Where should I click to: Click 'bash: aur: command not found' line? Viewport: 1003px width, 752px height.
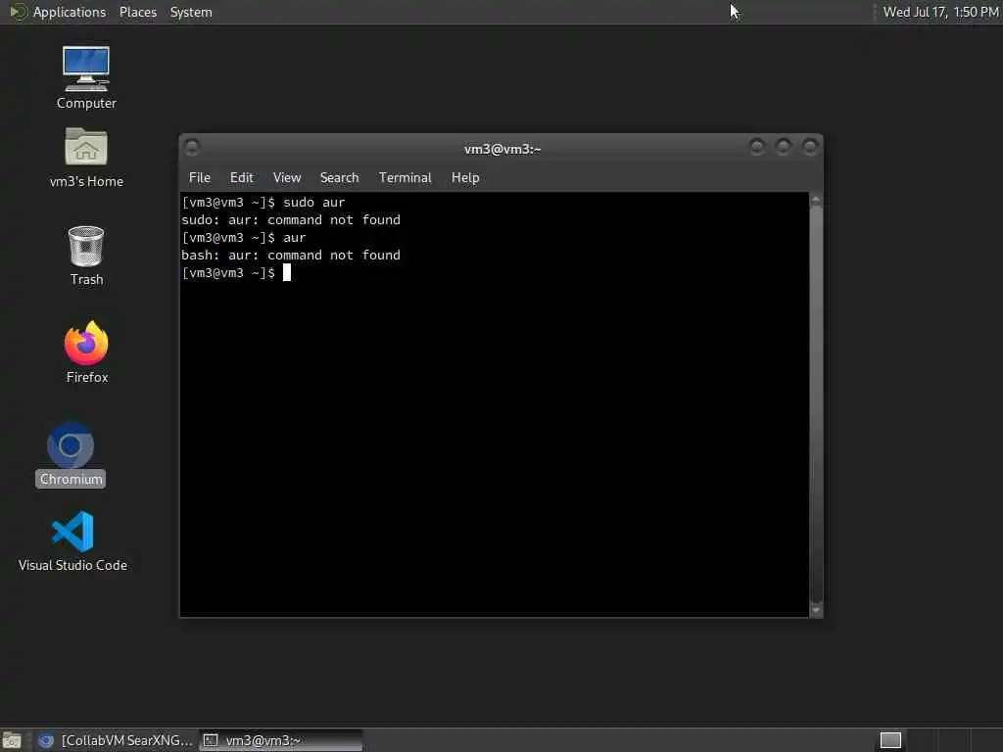(x=291, y=256)
